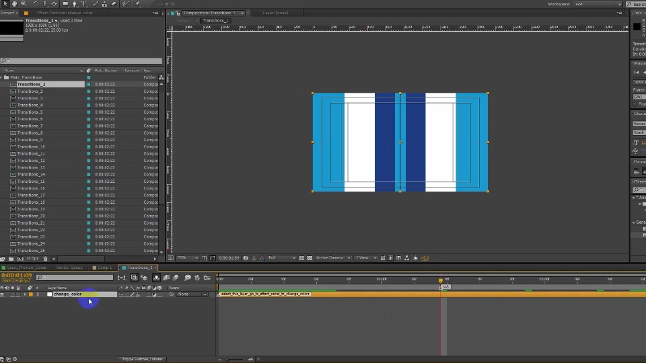Toggle fx switch on change_color layer
The image size is (646, 363).
[x=138, y=294]
